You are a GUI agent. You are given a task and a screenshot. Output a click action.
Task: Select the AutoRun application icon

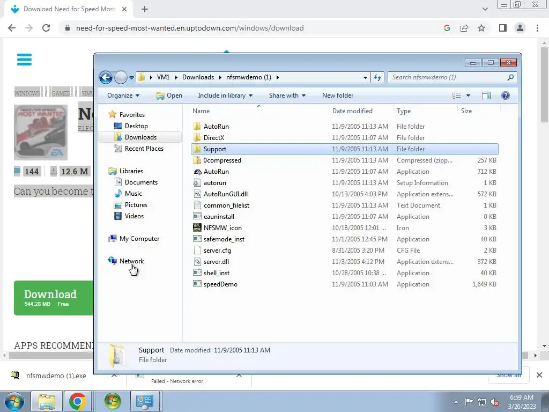(x=197, y=172)
